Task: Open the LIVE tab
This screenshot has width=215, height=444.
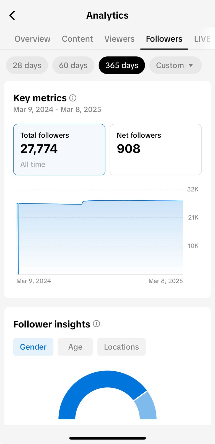Action: coord(202,39)
